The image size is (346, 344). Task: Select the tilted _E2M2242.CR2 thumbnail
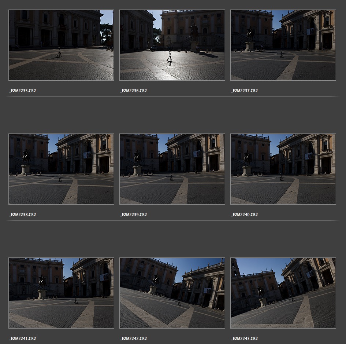coord(172,293)
